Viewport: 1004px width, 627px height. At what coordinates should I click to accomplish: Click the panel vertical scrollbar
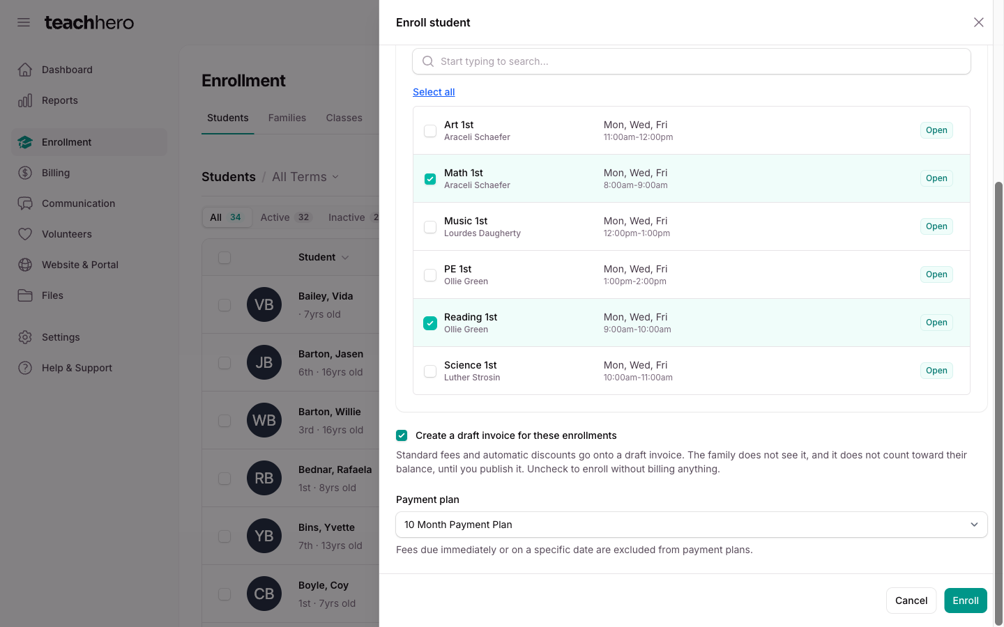[998, 403]
